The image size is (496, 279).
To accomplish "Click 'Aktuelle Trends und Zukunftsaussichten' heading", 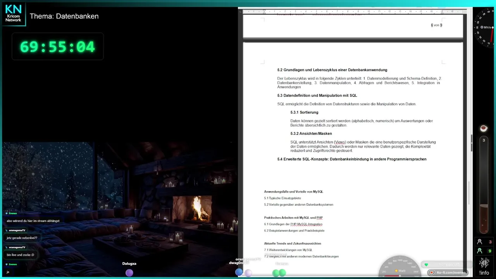I will point(293,244).
